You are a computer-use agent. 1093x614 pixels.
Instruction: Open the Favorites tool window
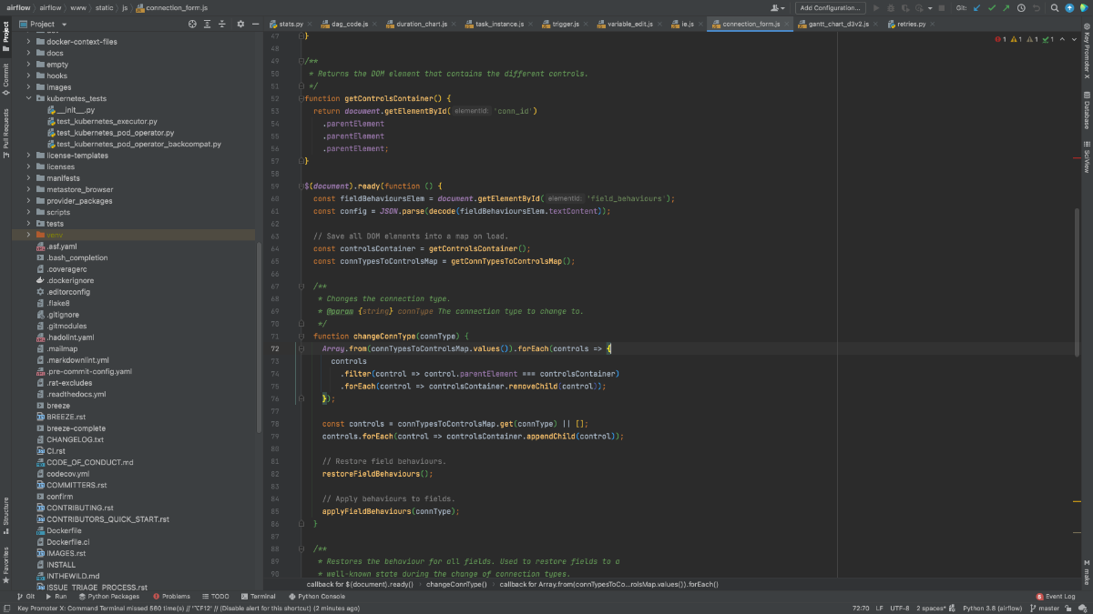coord(5,564)
